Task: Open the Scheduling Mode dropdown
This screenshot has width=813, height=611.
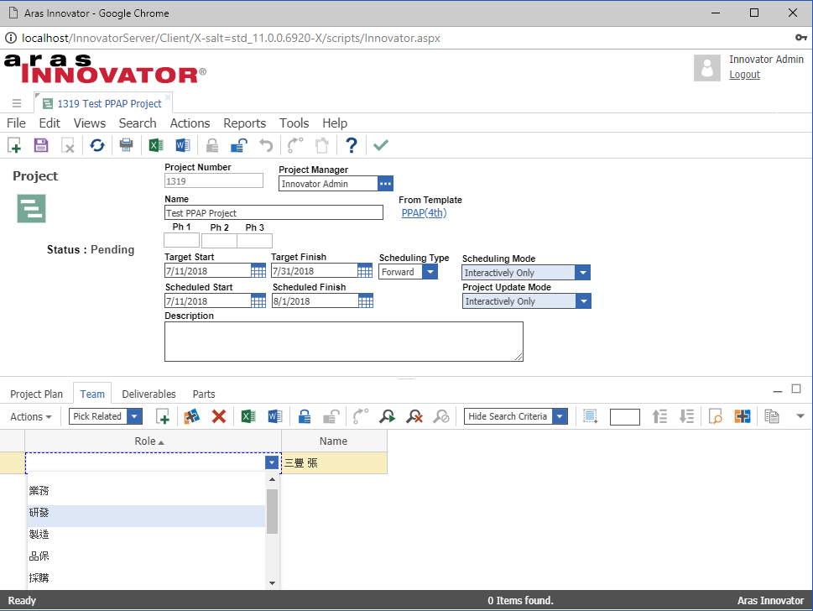Action: pos(583,272)
